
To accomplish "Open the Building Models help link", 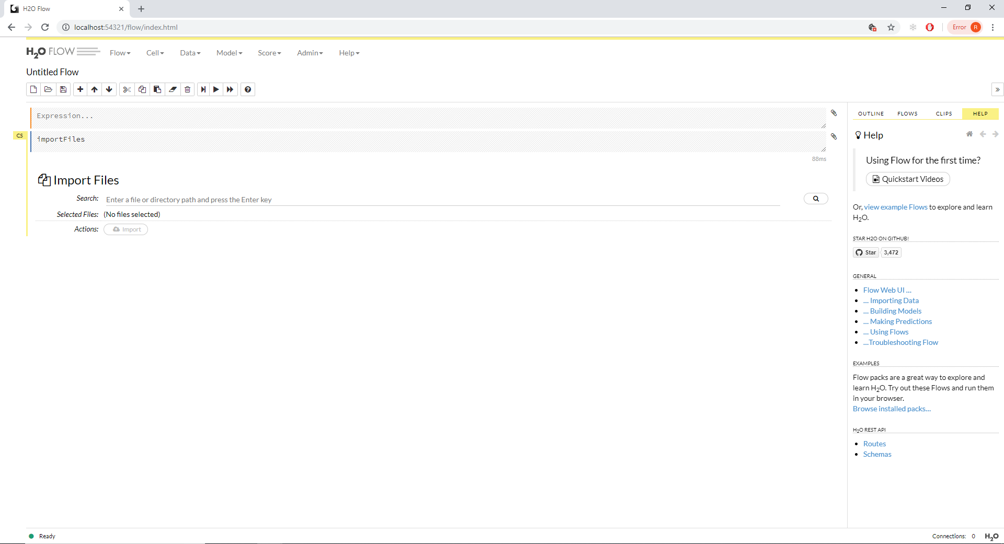I will [x=893, y=311].
